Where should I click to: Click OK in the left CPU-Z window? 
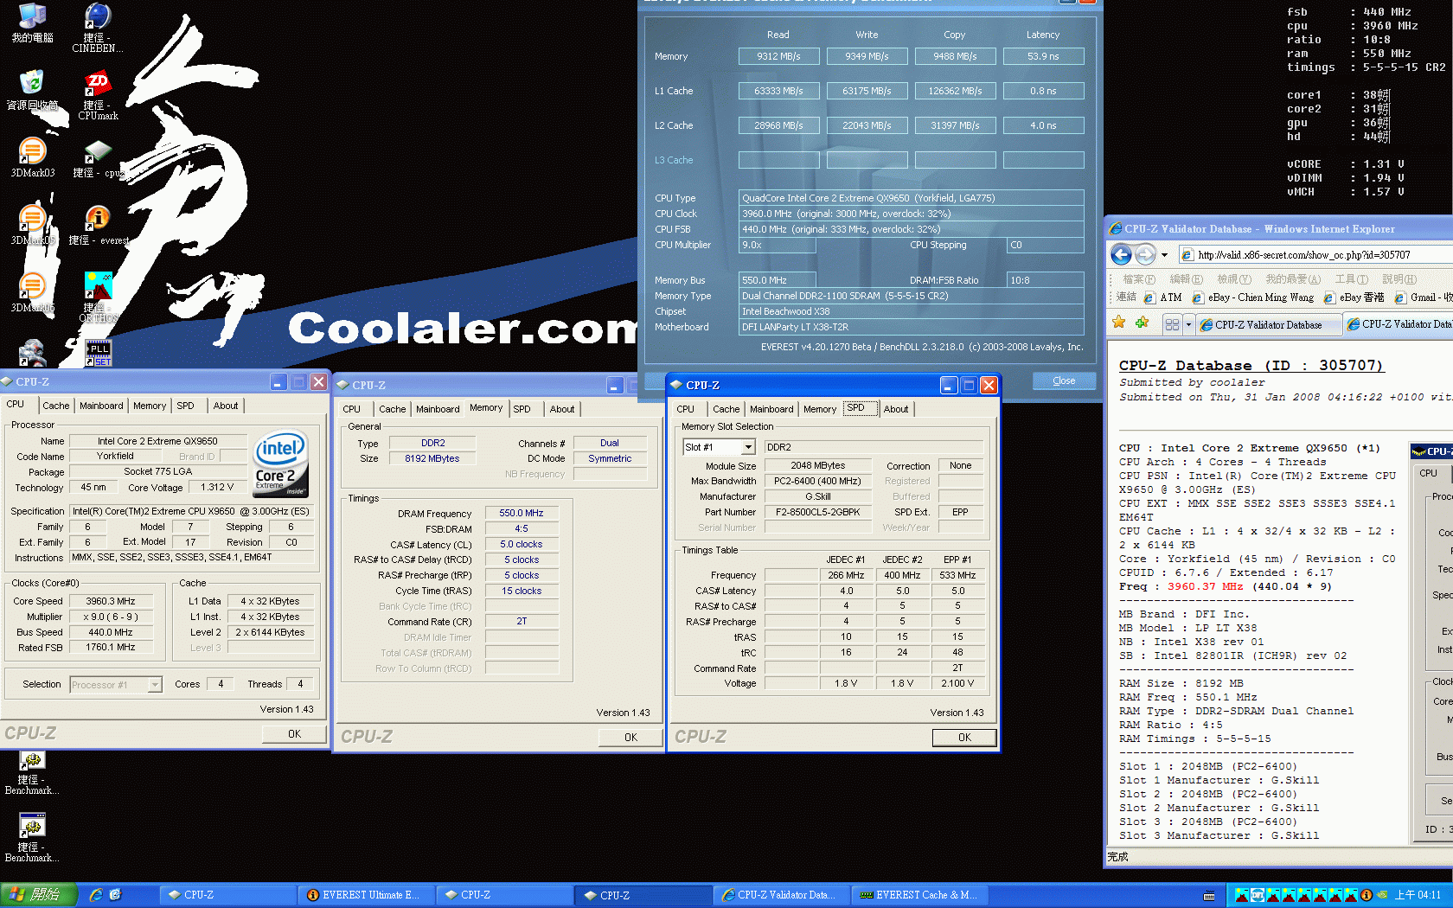(x=294, y=733)
